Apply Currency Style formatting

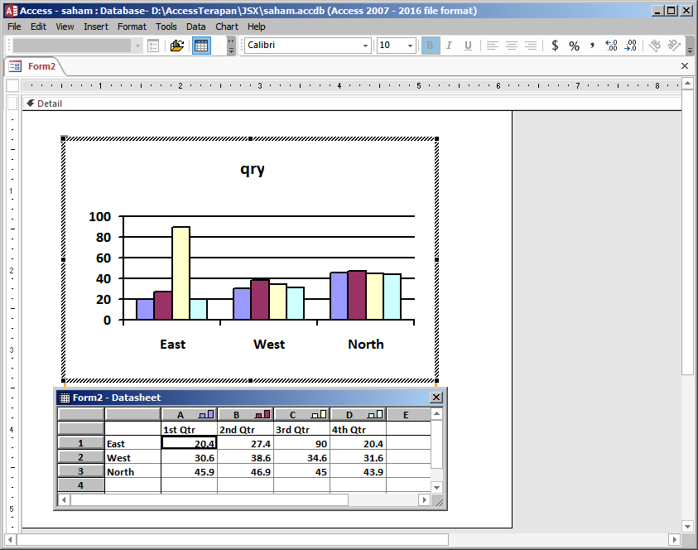554,46
